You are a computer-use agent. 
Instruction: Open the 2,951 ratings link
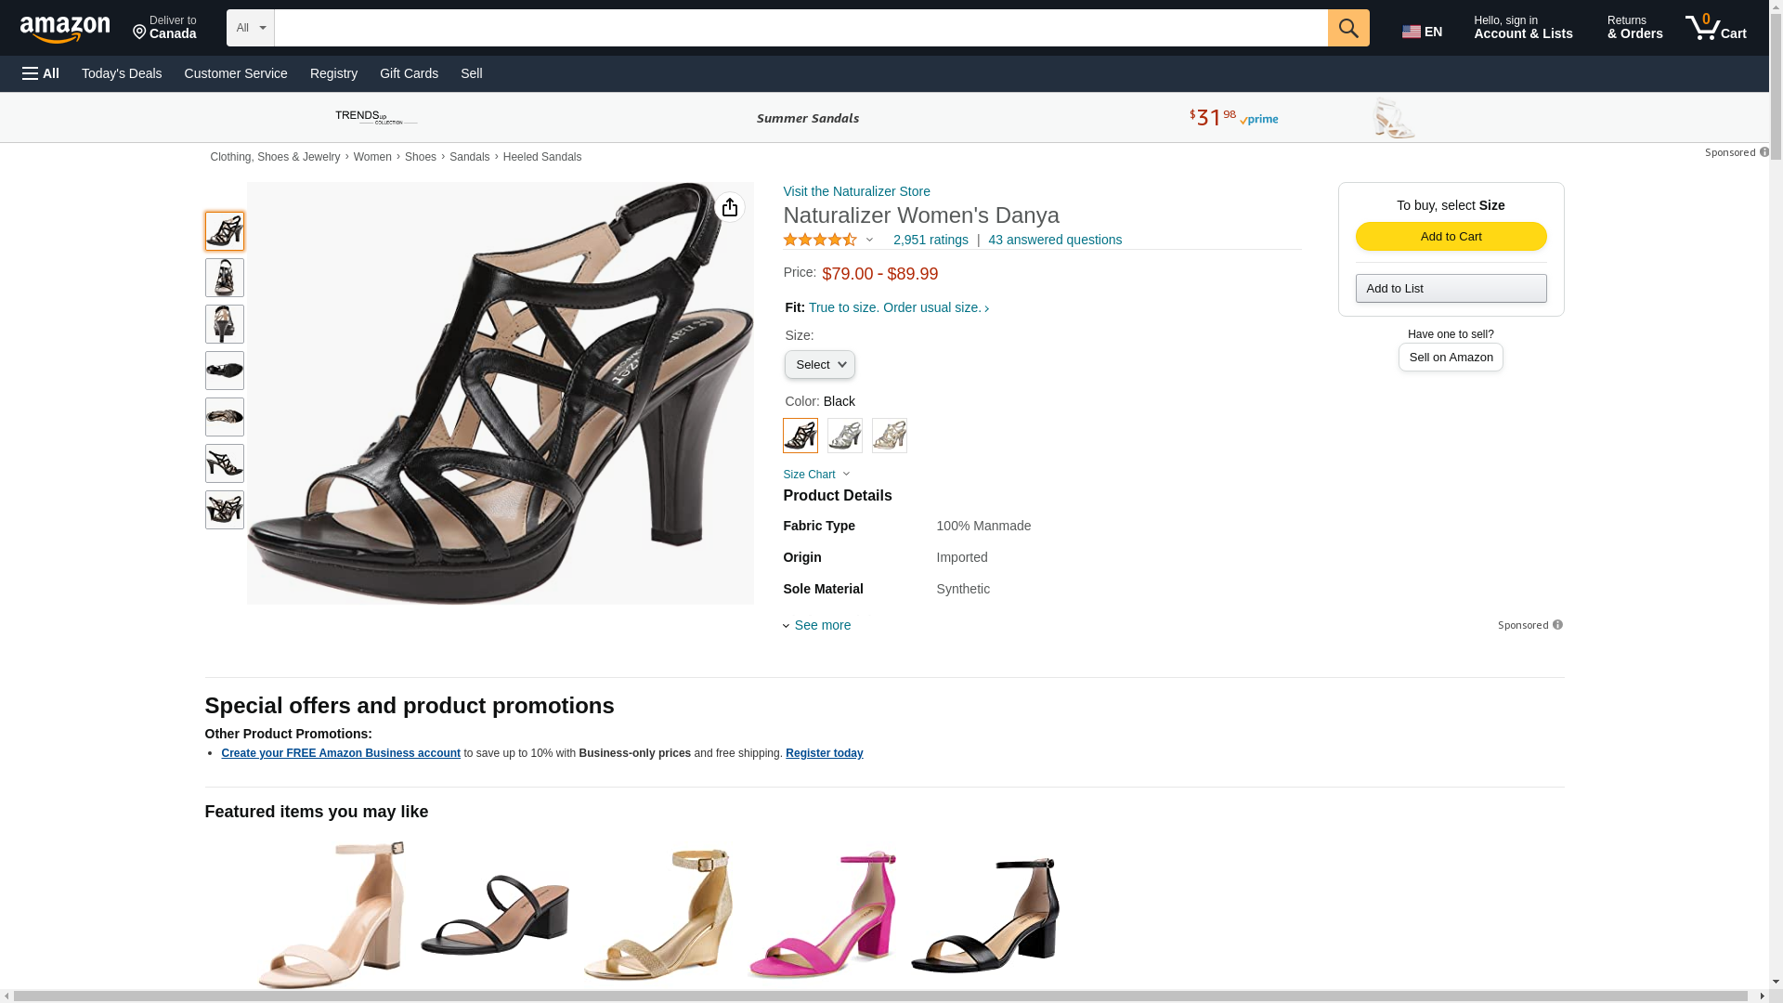(x=931, y=240)
